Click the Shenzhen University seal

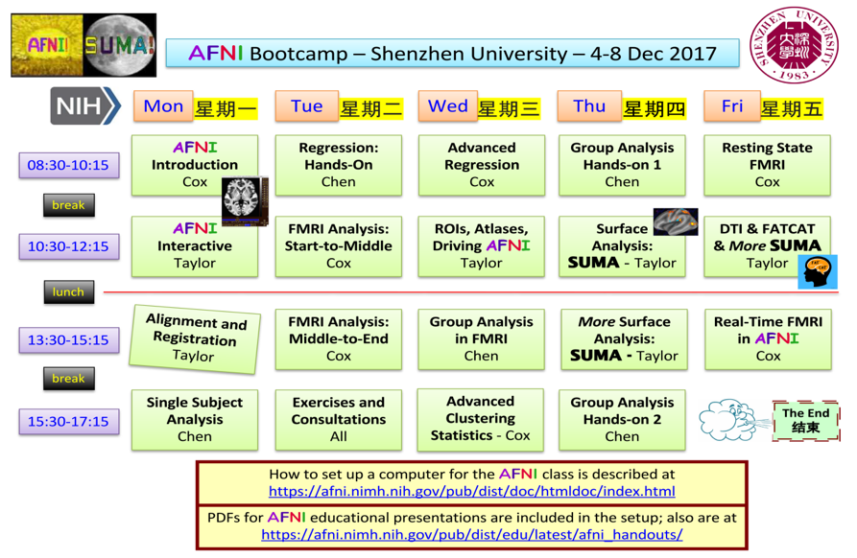coord(794,43)
